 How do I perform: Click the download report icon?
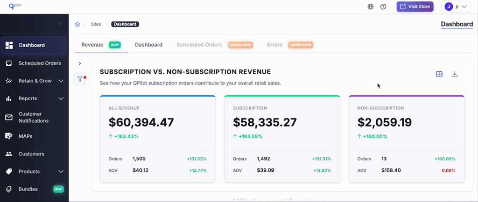click(455, 74)
